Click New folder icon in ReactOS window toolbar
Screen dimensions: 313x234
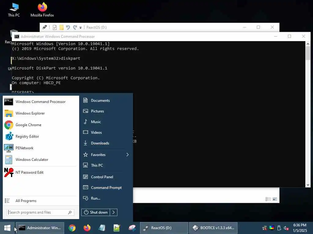coord(61,27)
